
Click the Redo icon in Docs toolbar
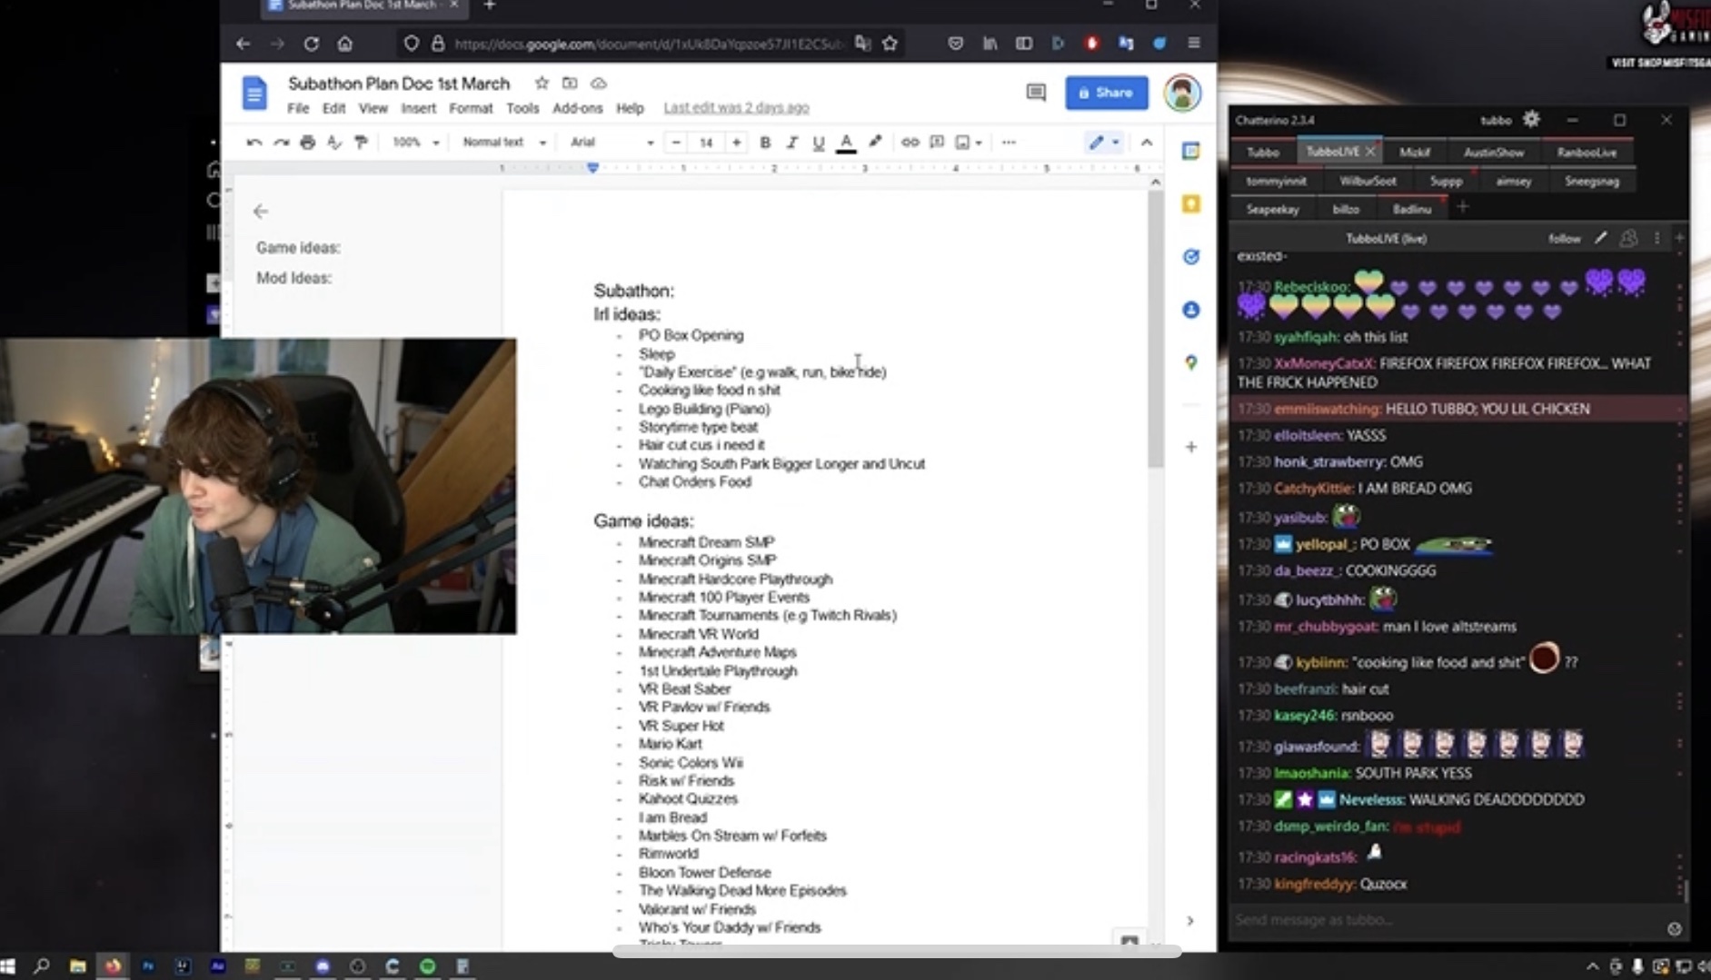pyautogui.click(x=281, y=143)
